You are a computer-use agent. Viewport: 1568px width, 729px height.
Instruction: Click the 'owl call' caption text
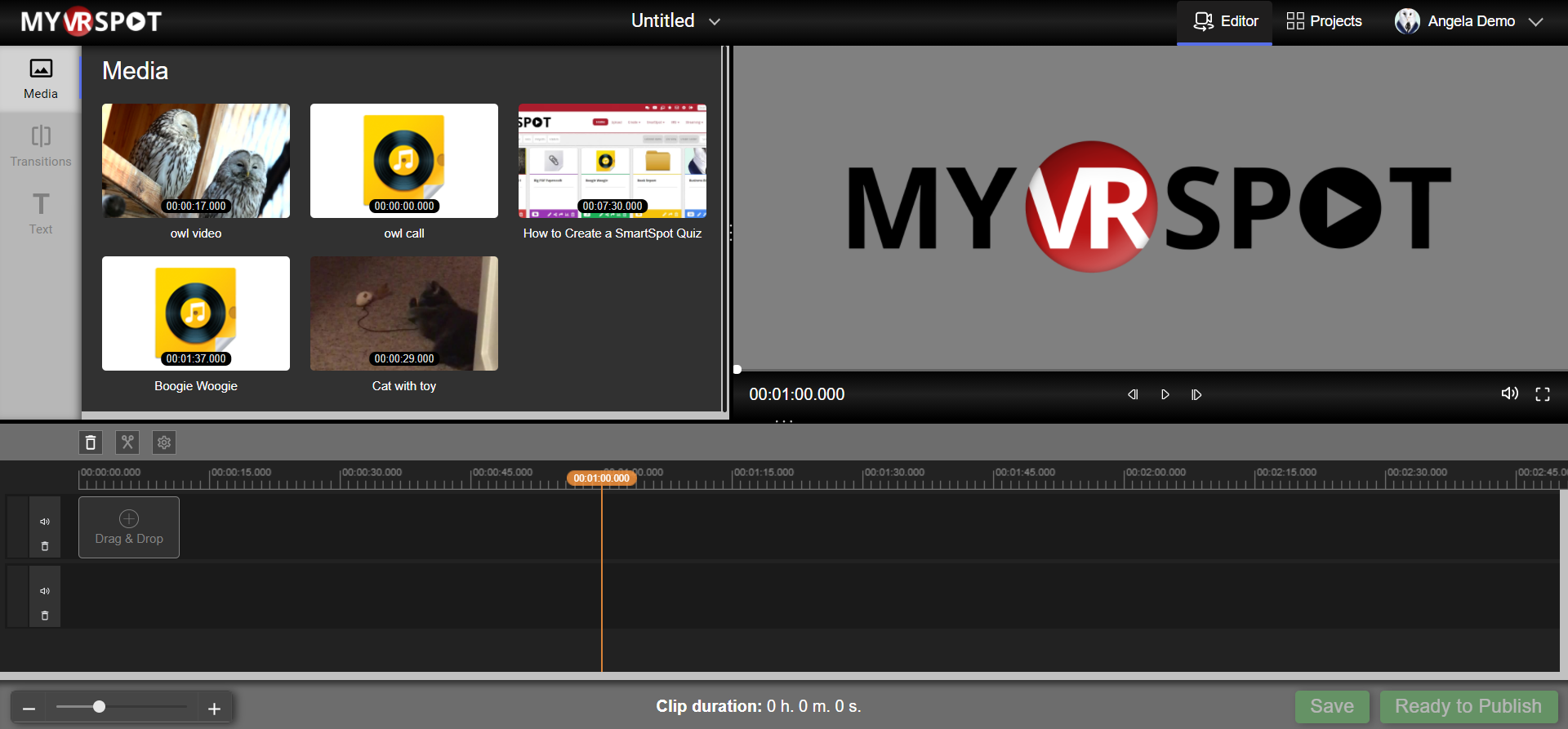[404, 233]
